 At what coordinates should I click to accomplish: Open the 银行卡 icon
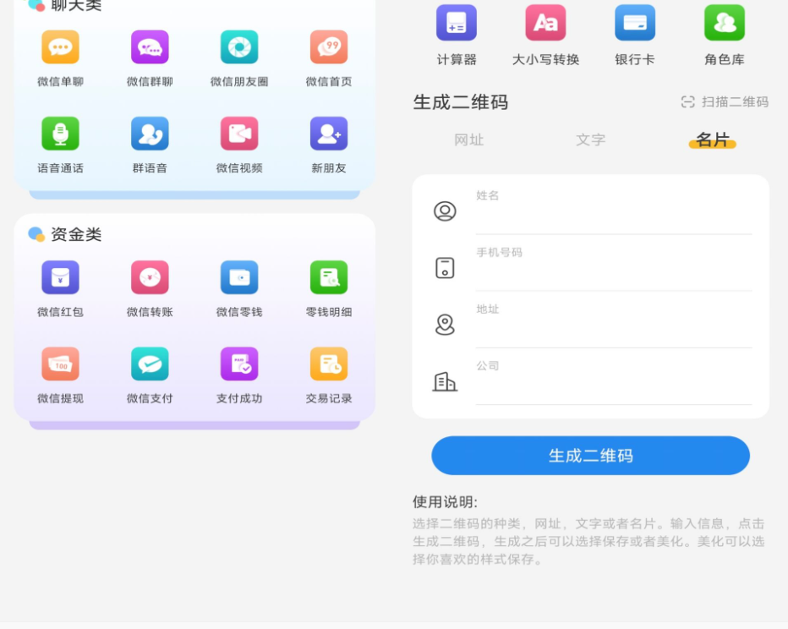click(x=635, y=23)
